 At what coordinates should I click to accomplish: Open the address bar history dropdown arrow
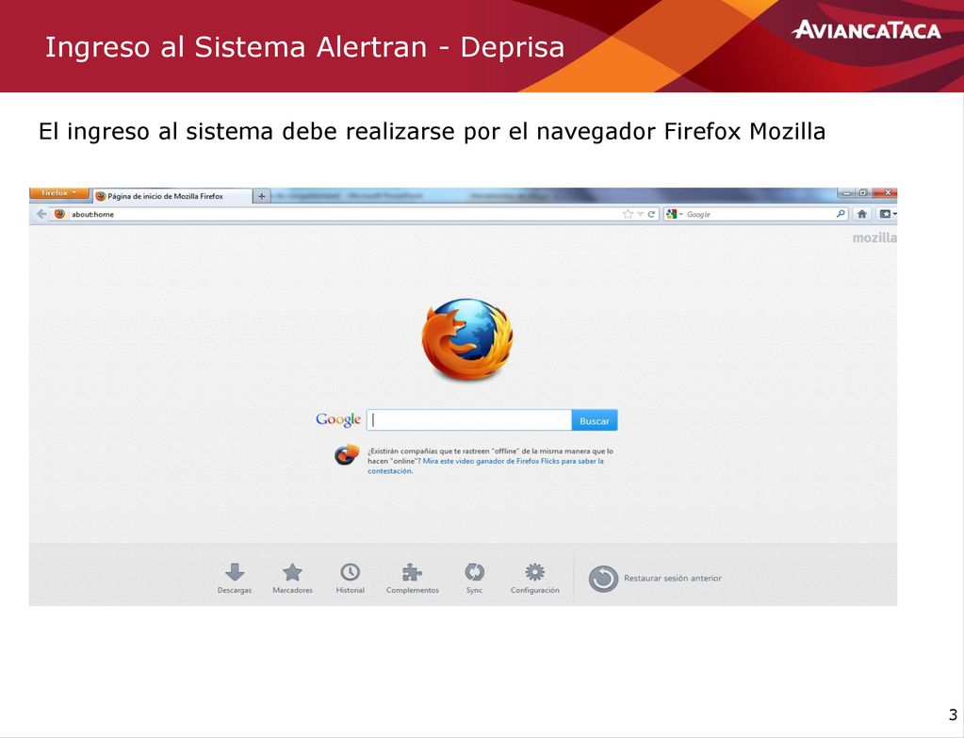(640, 214)
